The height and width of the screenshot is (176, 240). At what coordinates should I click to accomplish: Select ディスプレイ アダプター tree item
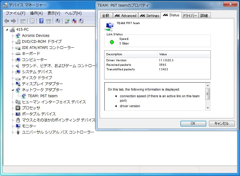[42, 84]
